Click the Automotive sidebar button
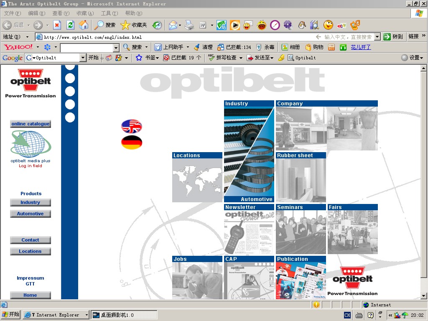The height and width of the screenshot is (321, 428). pos(30,214)
